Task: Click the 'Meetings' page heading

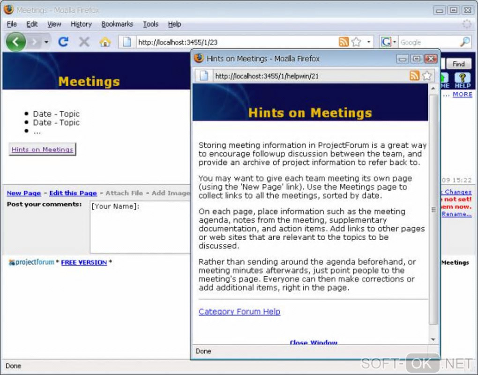Action: (89, 81)
